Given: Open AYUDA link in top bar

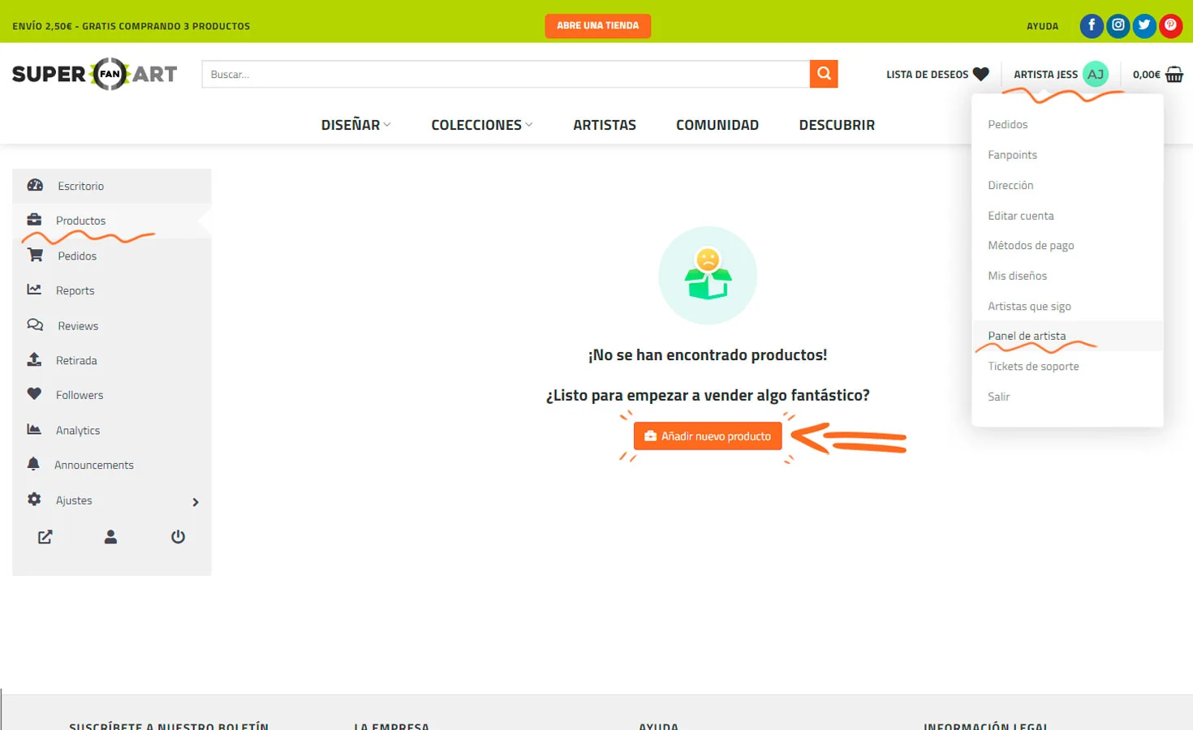Looking at the screenshot, I should pyautogui.click(x=1042, y=25).
